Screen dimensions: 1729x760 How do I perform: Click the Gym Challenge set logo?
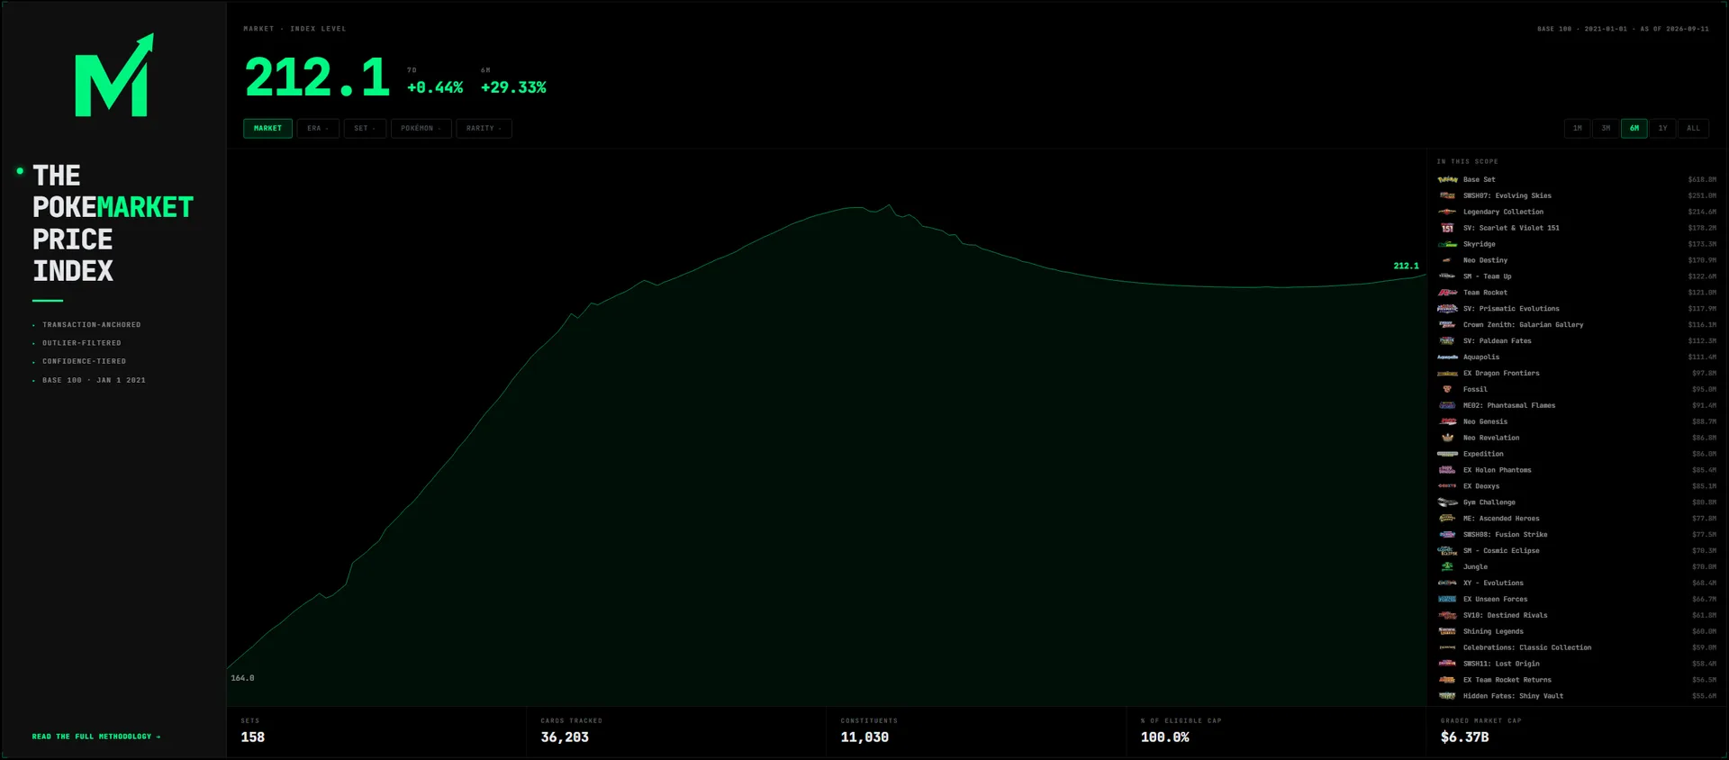point(1447,503)
